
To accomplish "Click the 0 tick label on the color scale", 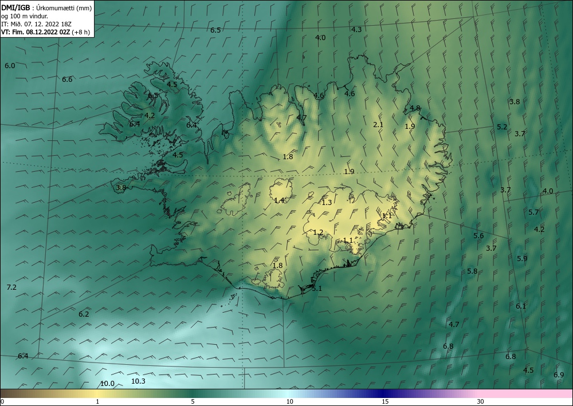I will [2, 402].
